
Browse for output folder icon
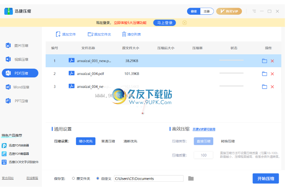tap(191, 178)
